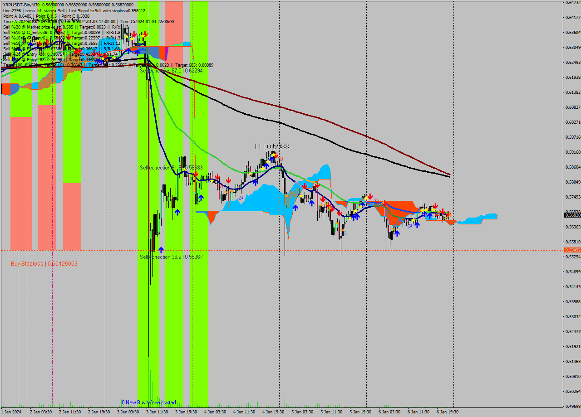The width and height of the screenshot is (581, 417).
Task: Click the 'Sell correction 87.5 | 0.62294' label
Action: tap(171, 71)
